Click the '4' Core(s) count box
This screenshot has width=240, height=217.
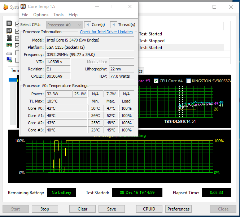[x=88, y=25]
